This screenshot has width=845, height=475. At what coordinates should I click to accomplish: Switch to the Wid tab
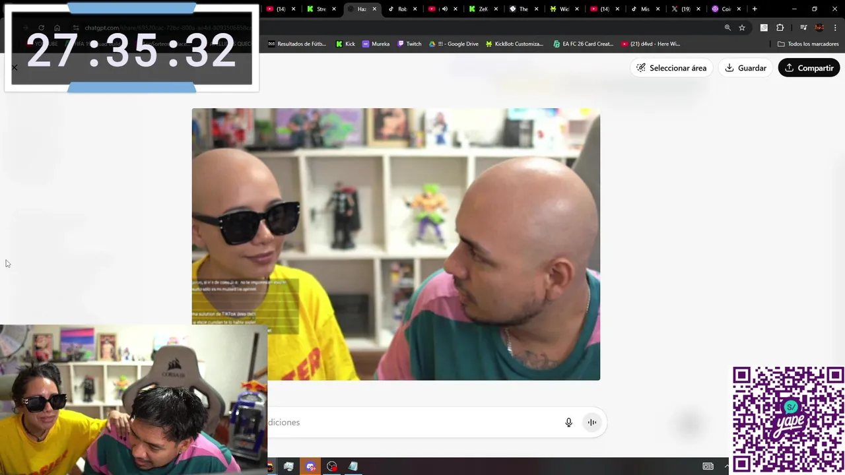pos(564,9)
